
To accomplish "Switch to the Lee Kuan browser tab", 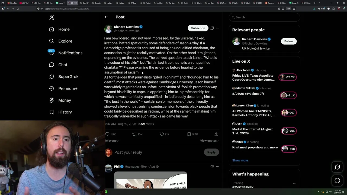I will click(209, 3).
